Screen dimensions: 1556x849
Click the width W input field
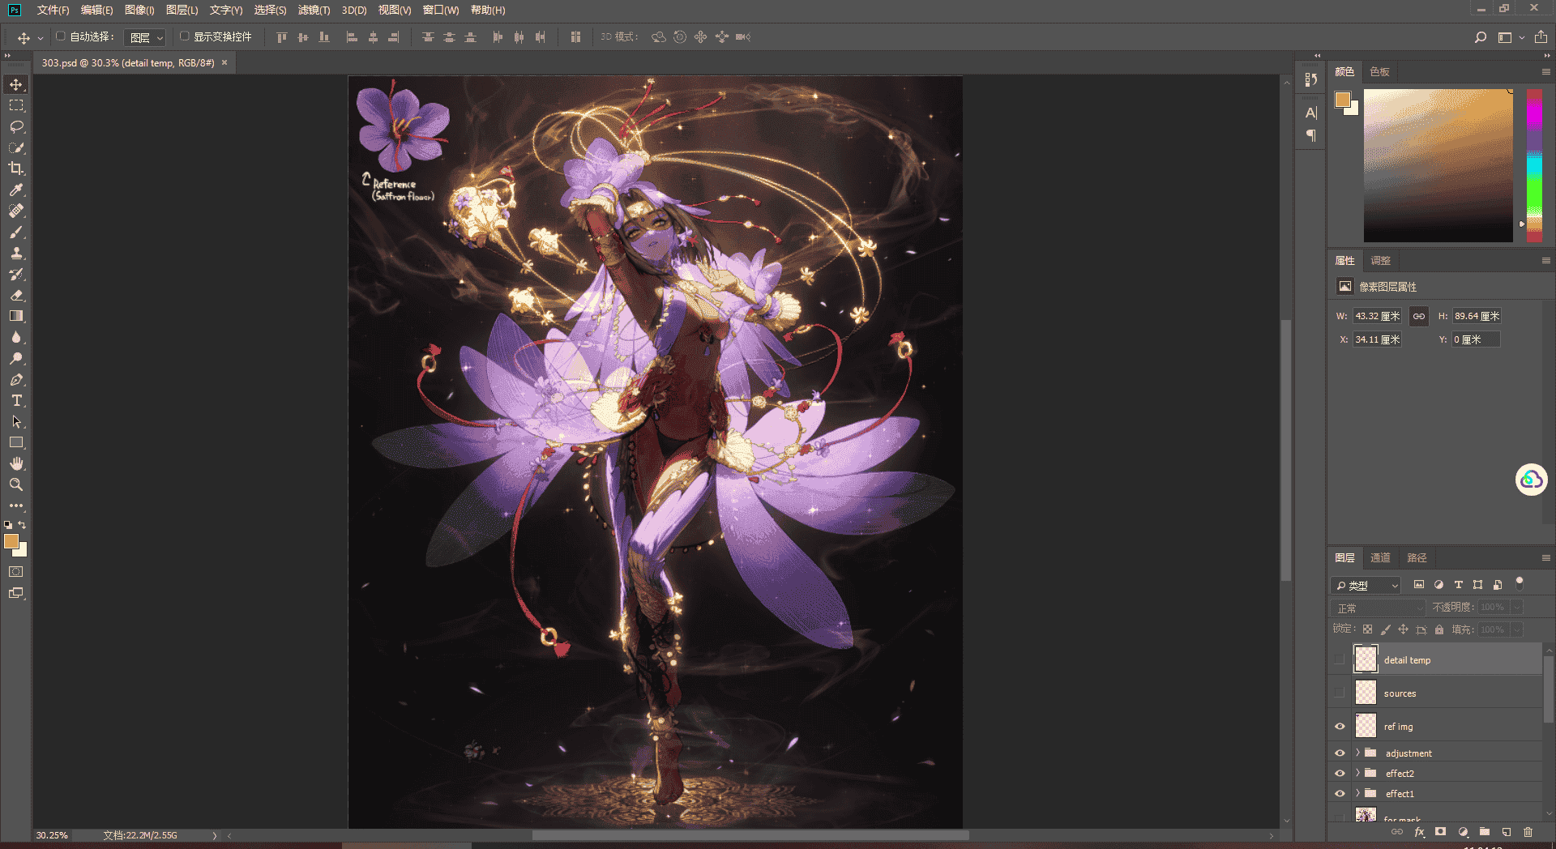[x=1378, y=317]
